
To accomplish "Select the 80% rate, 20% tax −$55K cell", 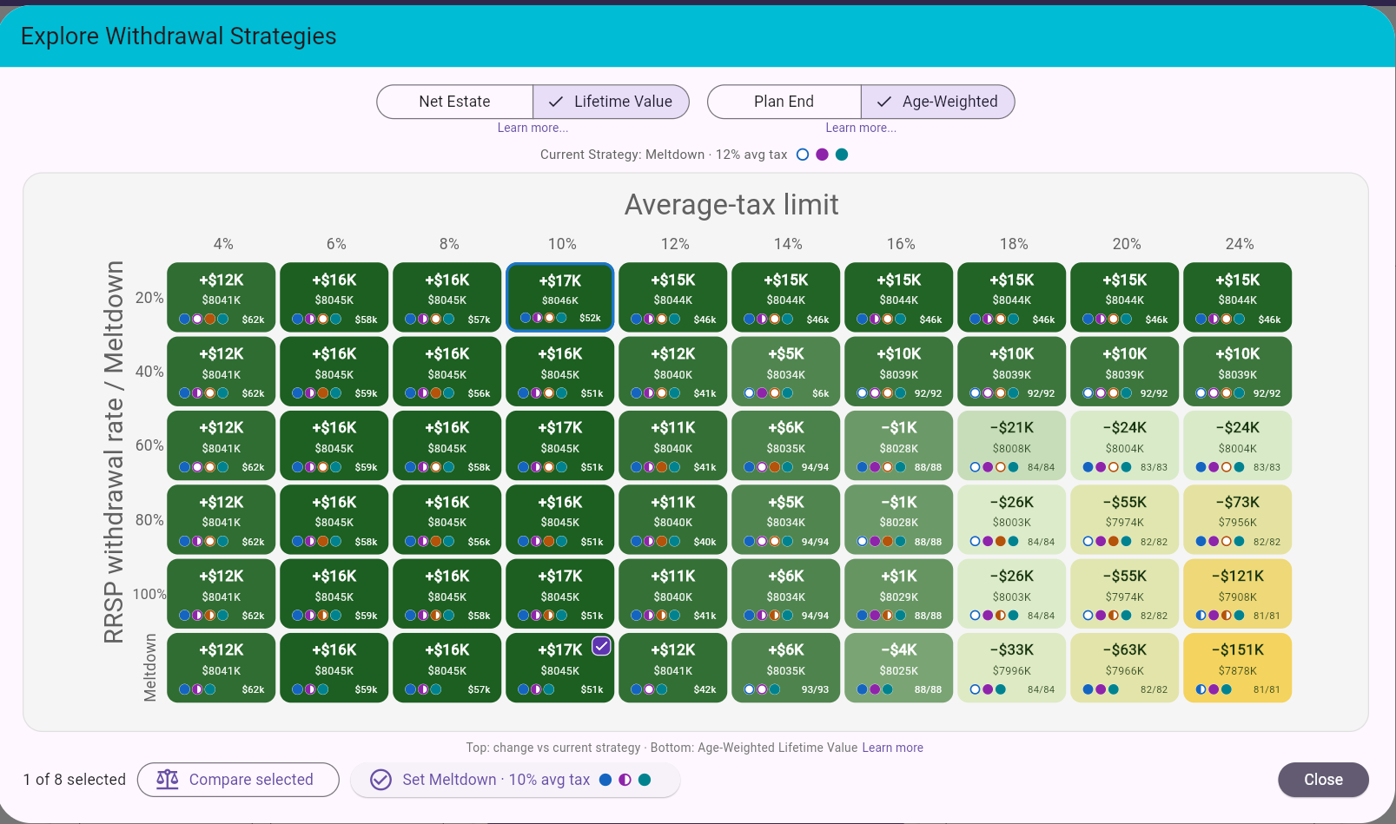I will 1125,519.
